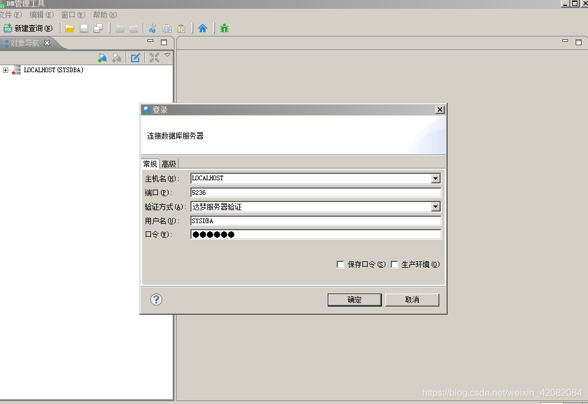Click the Save All icon in toolbar
Screen dimensions: 588x404
(x=98, y=29)
